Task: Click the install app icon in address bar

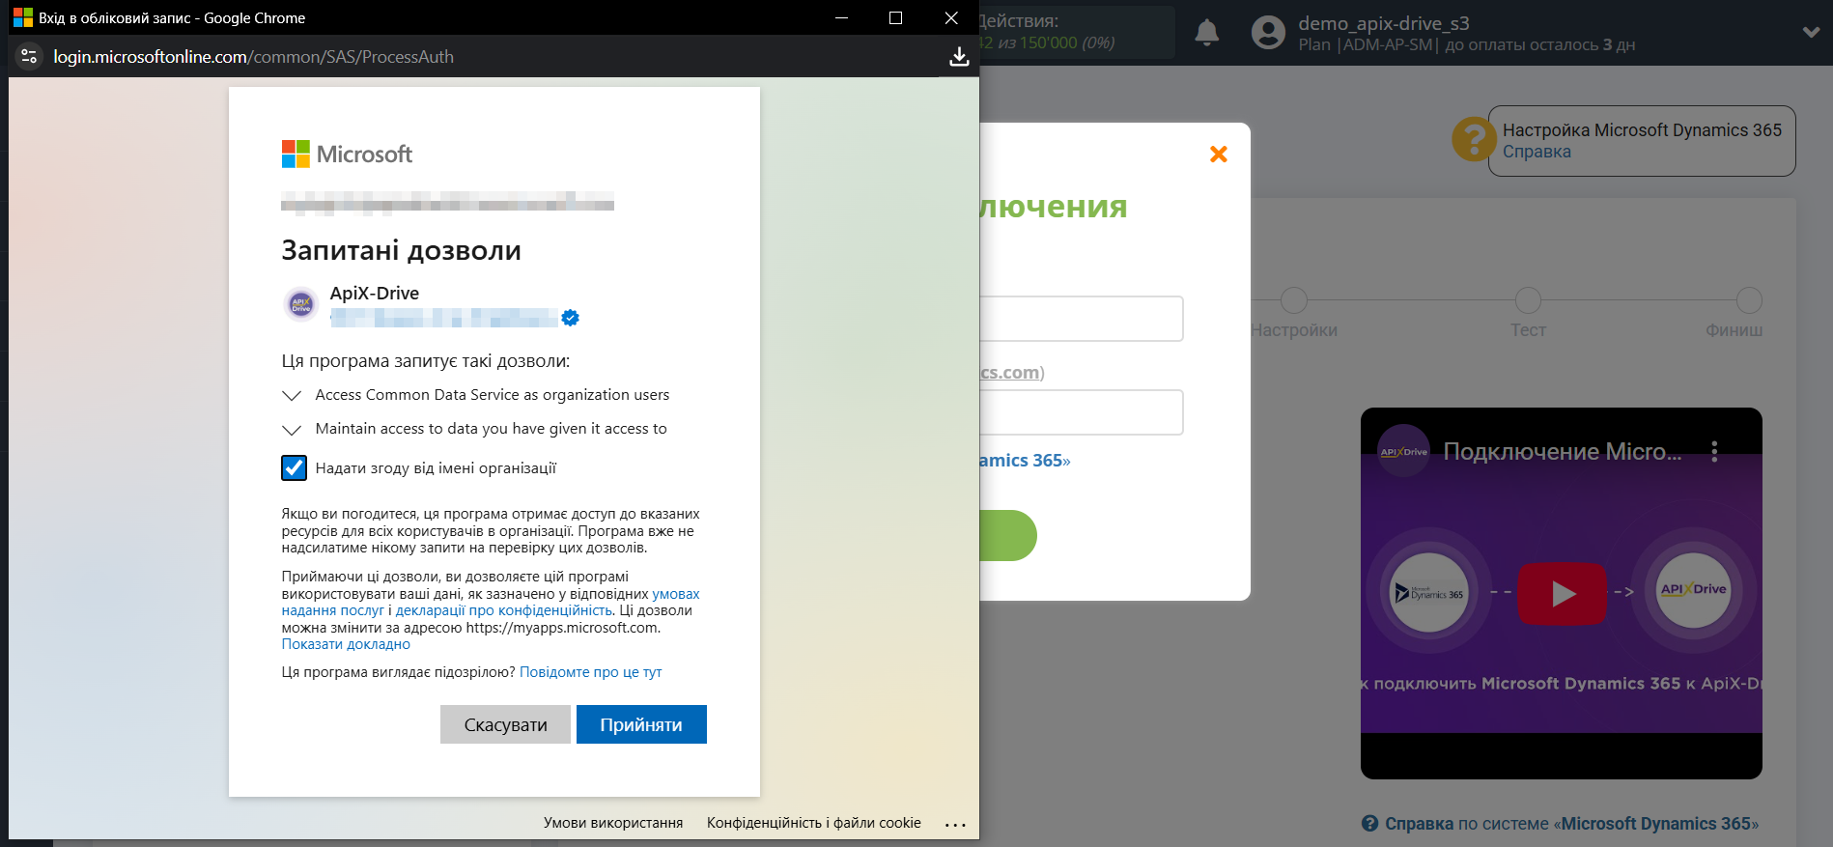Action: click(959, 57)
